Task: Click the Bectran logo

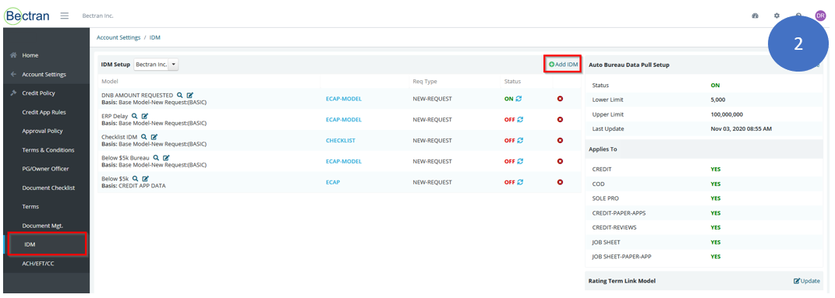Action: point(27,16)
